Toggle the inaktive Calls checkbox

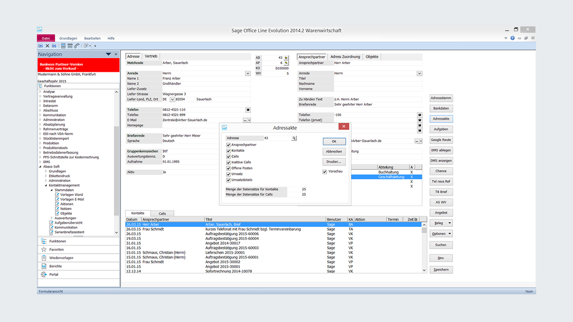tap(229, 162)
